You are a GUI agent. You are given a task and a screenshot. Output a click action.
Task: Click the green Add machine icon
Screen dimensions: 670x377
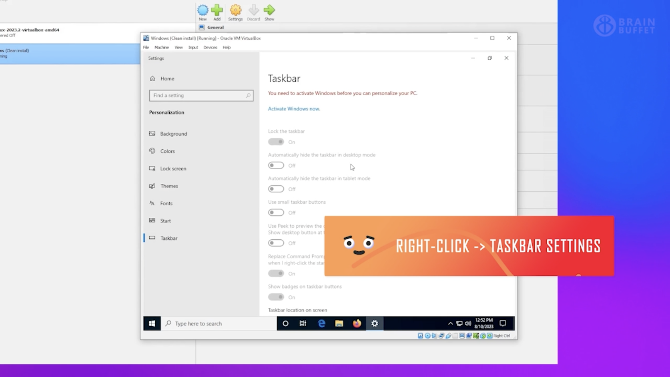coord(217,11)
